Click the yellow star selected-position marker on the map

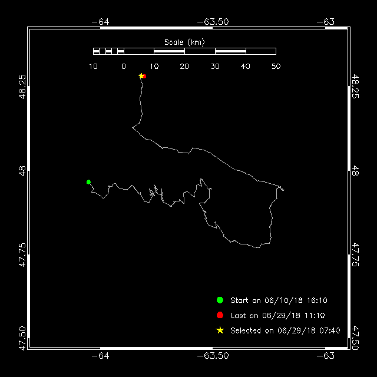click(141, 76)
